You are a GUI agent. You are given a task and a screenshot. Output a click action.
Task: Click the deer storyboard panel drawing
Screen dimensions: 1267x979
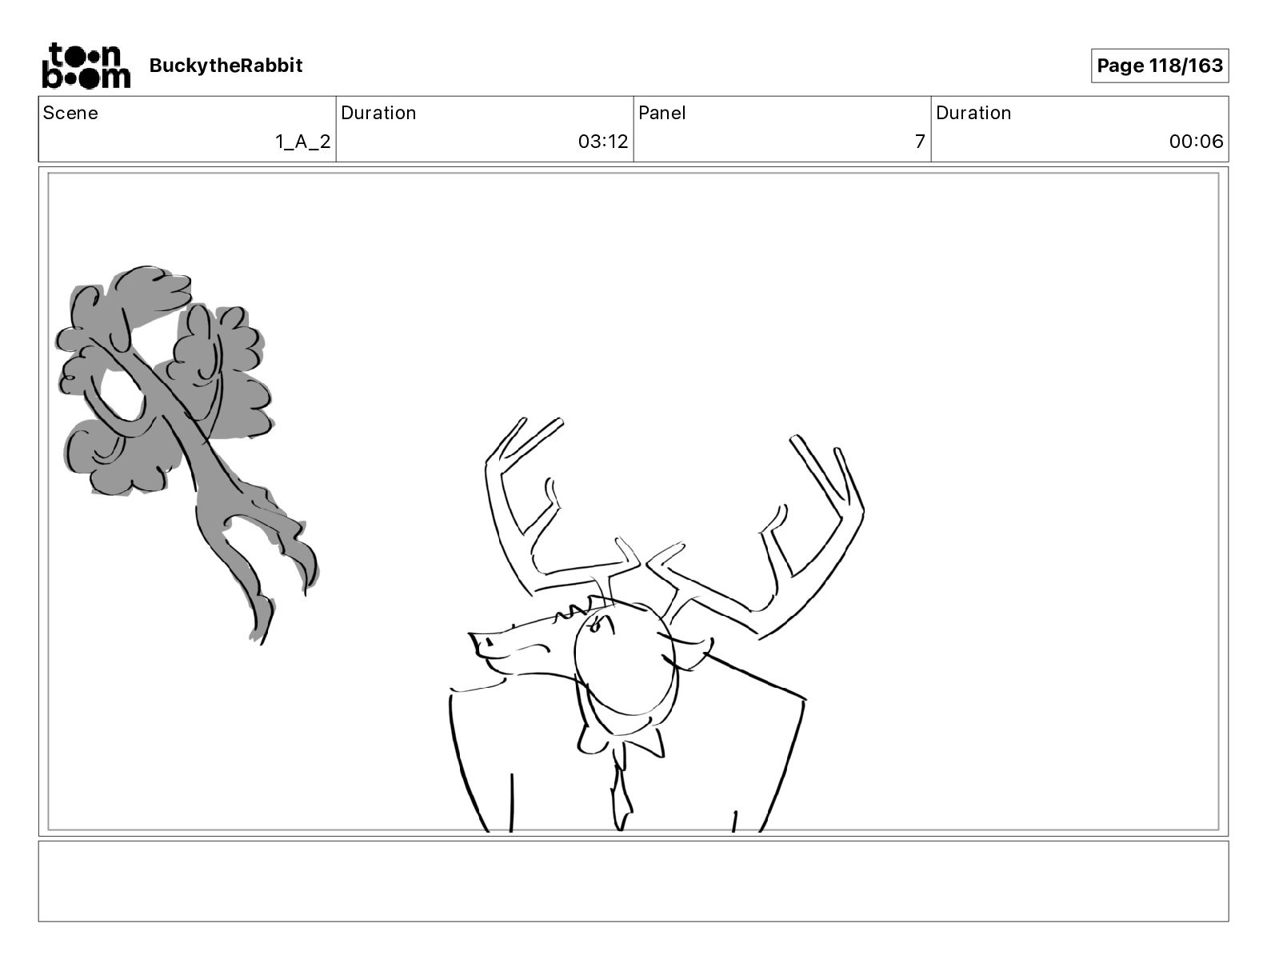coord(633,501)
